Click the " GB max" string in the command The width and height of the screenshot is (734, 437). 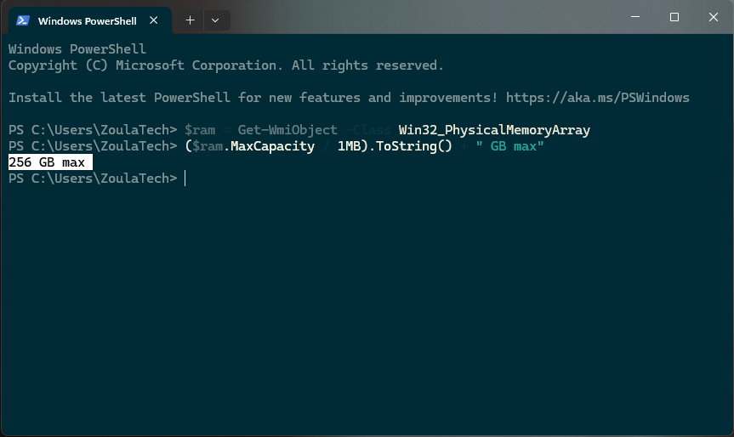[510, 146]
